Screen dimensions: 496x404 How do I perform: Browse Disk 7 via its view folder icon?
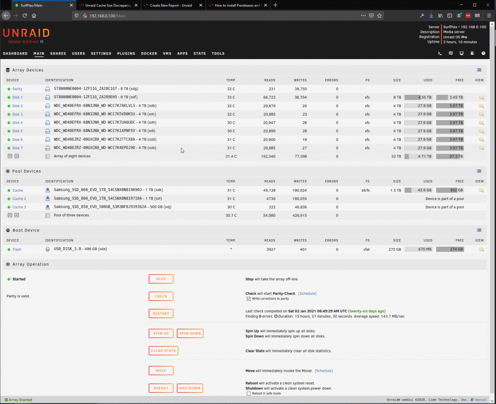point(481,148)
